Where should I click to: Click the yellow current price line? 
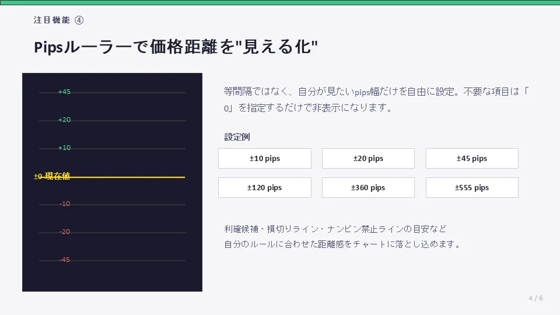click(x=128, y=177)
